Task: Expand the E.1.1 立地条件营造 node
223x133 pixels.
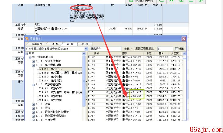Action: point(33,61)
